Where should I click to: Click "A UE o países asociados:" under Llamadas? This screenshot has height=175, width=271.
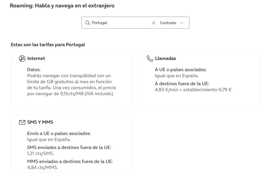coord(180,70)
